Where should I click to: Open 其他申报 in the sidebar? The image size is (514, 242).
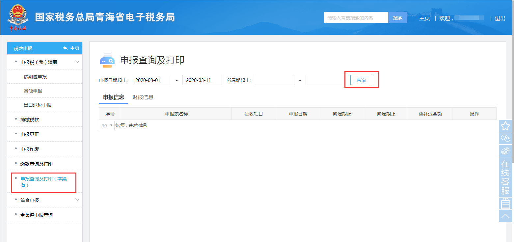coord(33,91)
